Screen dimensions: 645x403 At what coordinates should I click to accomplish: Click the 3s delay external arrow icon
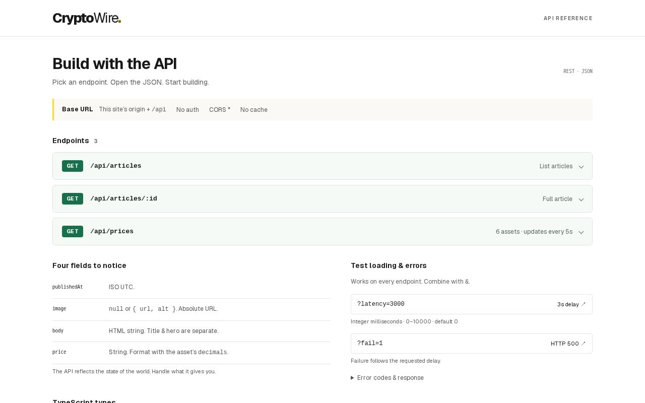[584, 304]
